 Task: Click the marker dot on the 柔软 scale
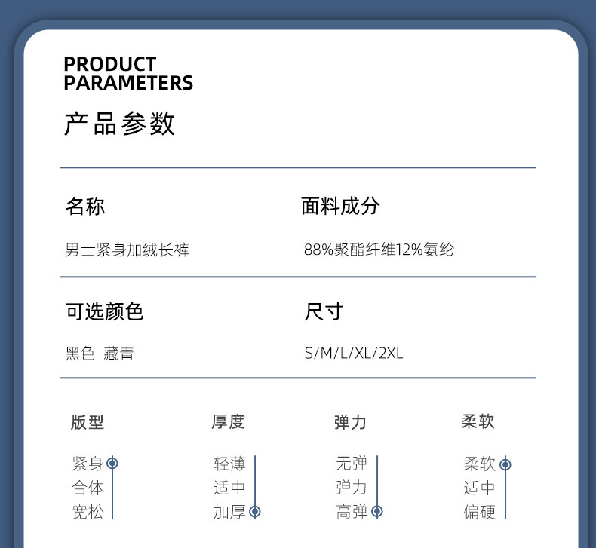505,464
